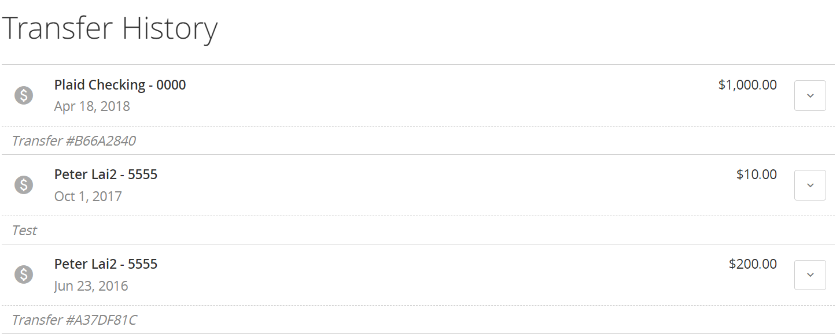Click the currency icon on the top transfer row
This screenshot has width=840, height=334.
(x=24, y=95)
